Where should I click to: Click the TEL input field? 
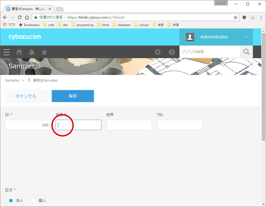[x=180, y=125]
